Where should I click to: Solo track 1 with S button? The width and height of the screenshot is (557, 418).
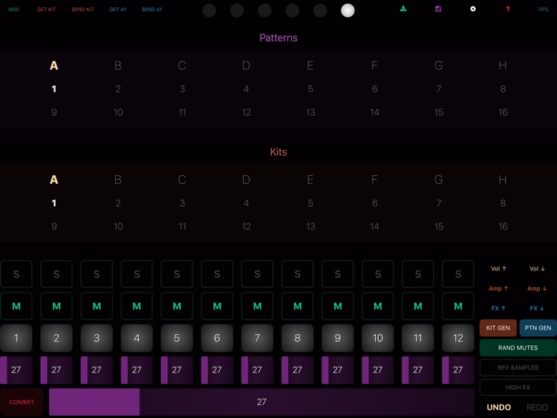click(x=16, y=274)
